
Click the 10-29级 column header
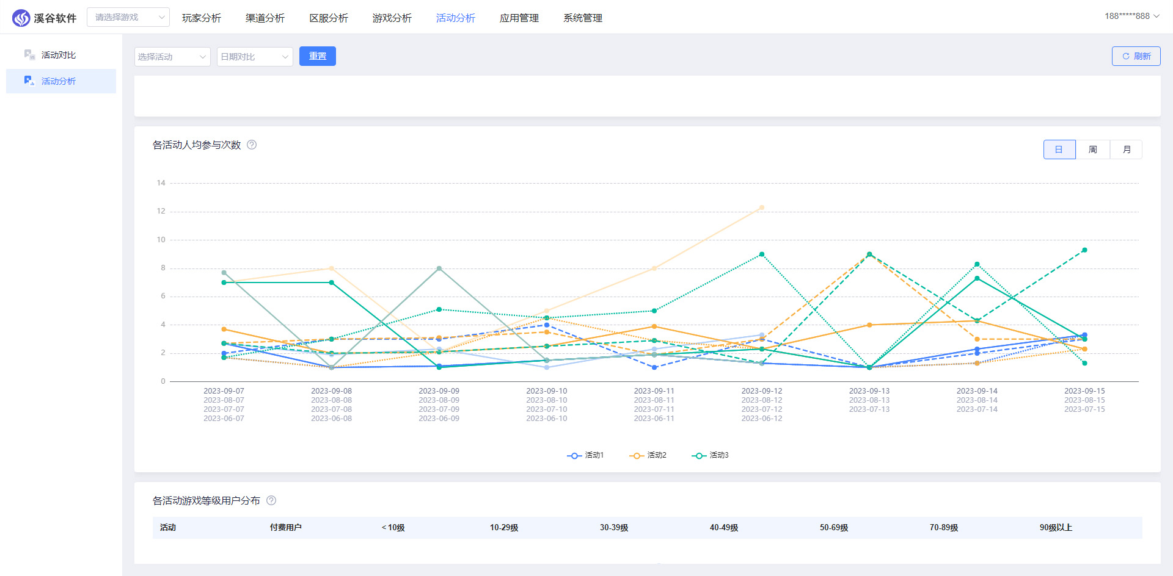click(504, 528)
